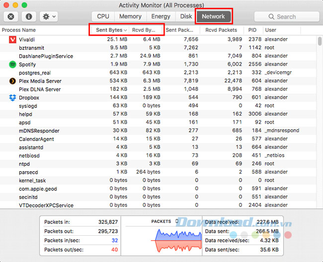This screenshot has width=323, height=262.
Task: Click the Vivaldi app icon
Action: [12, 39]
